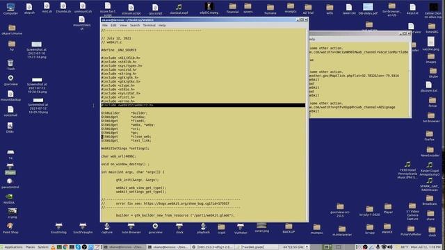Open the receipts folder
This screenshot has height=250, width=445.
291,8
